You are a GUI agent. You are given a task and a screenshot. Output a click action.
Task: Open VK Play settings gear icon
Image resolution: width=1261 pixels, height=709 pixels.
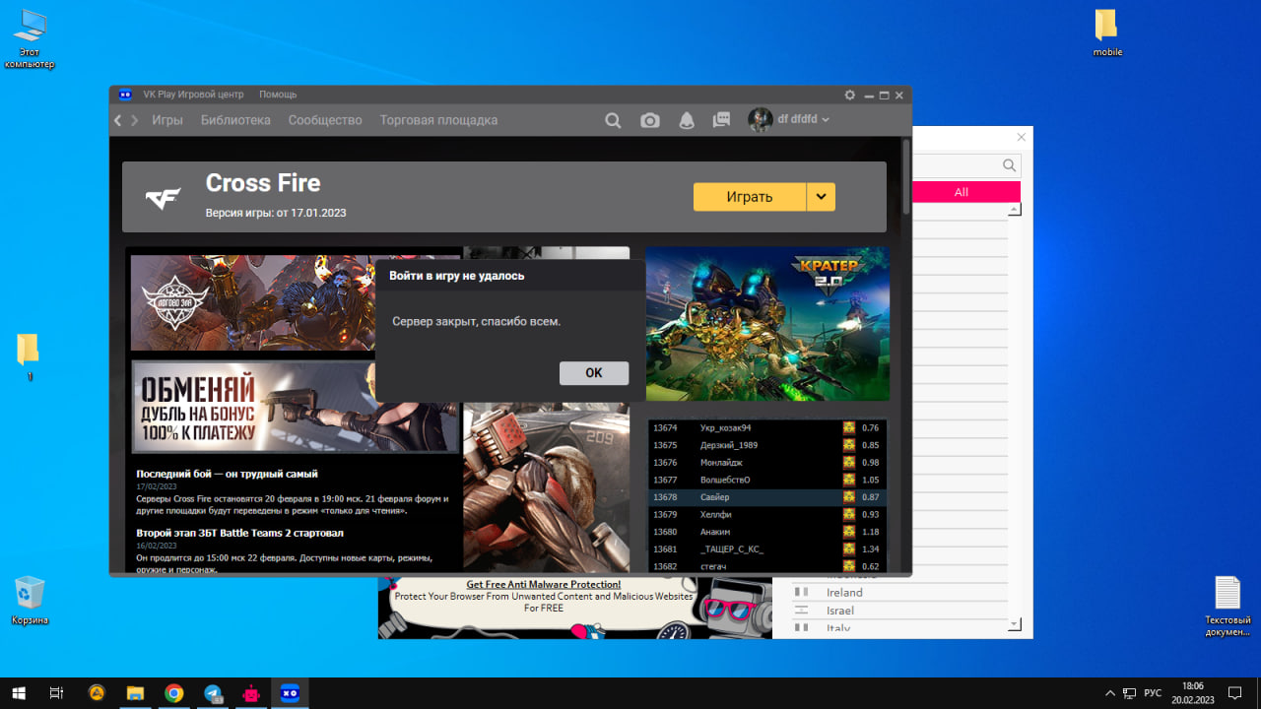[850, 95]
